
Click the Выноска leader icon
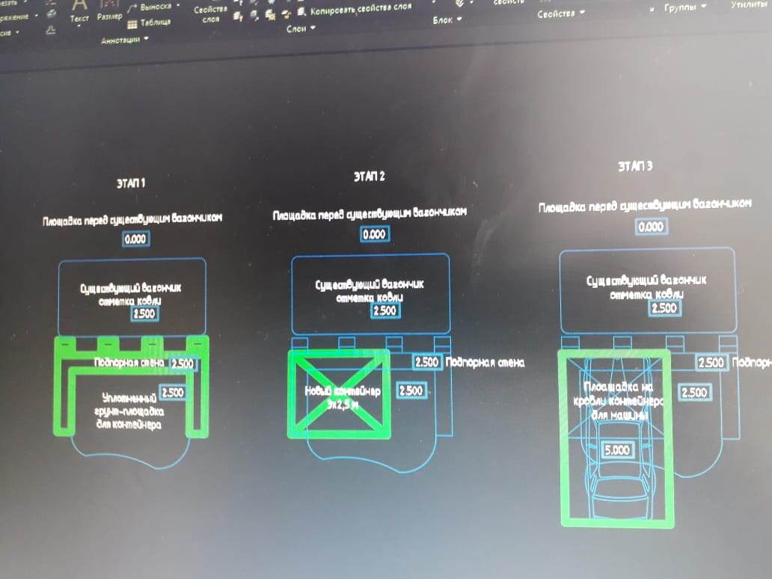132,8
